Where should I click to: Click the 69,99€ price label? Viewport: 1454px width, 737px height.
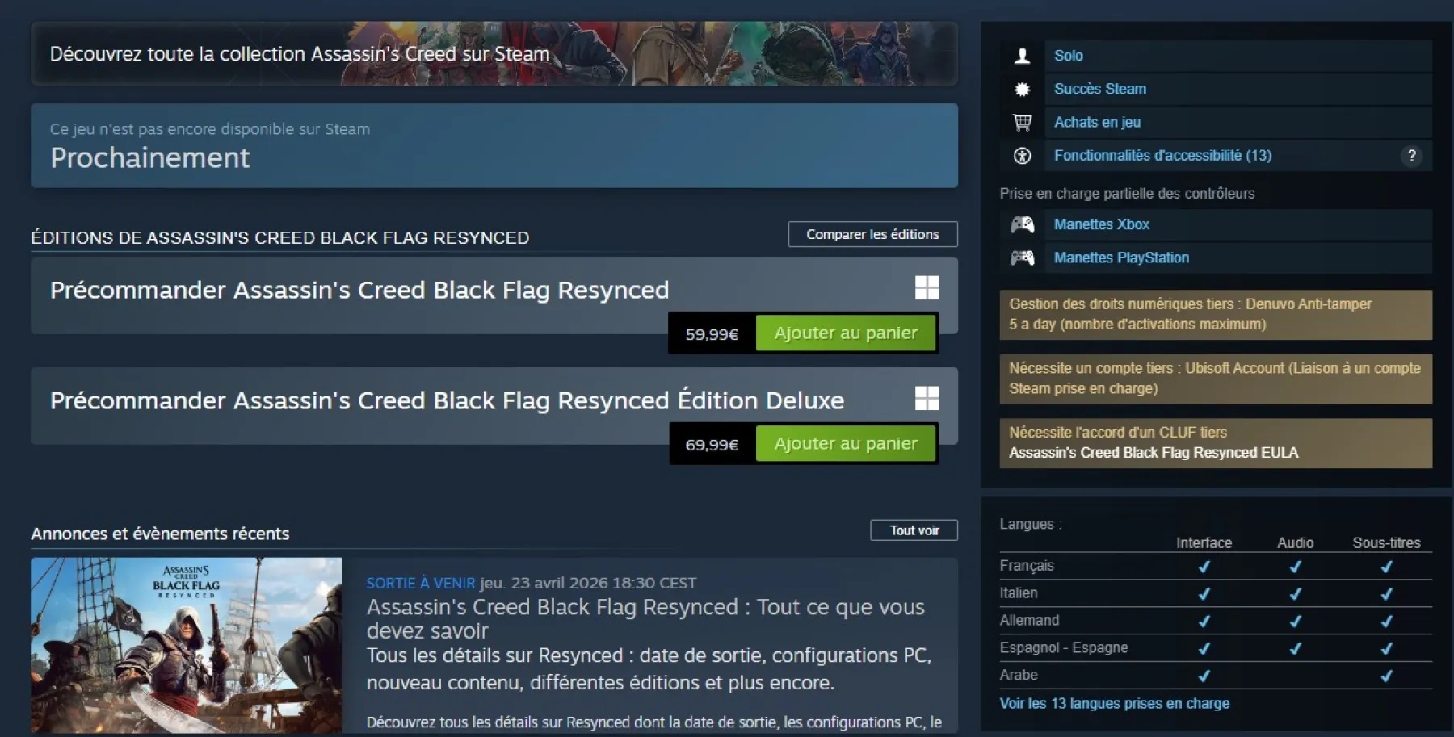(712, 445)
